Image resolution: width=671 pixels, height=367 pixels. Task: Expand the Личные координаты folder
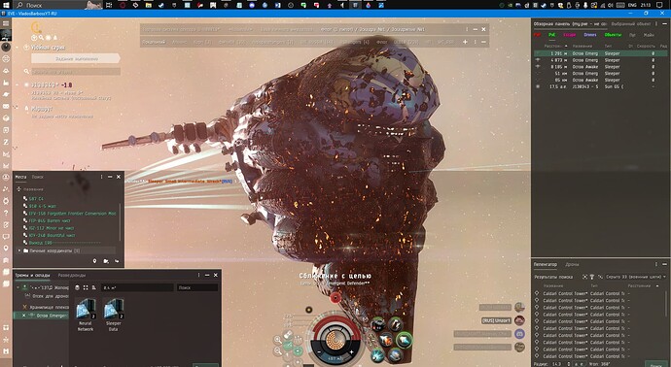click(x=19, y=250)
